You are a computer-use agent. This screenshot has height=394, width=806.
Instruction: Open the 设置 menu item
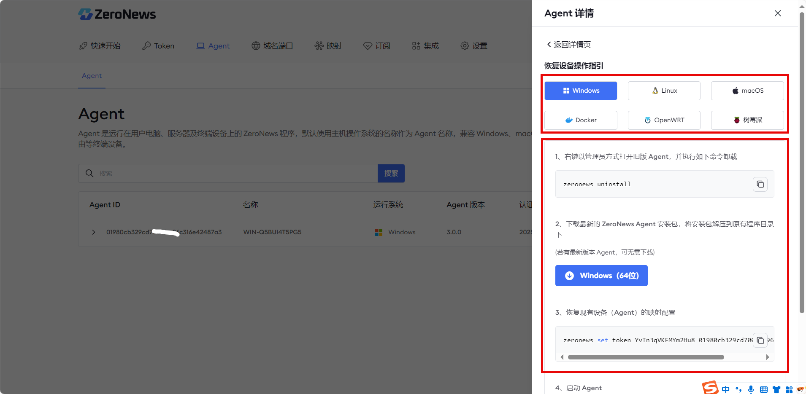(x=474, y=46)
